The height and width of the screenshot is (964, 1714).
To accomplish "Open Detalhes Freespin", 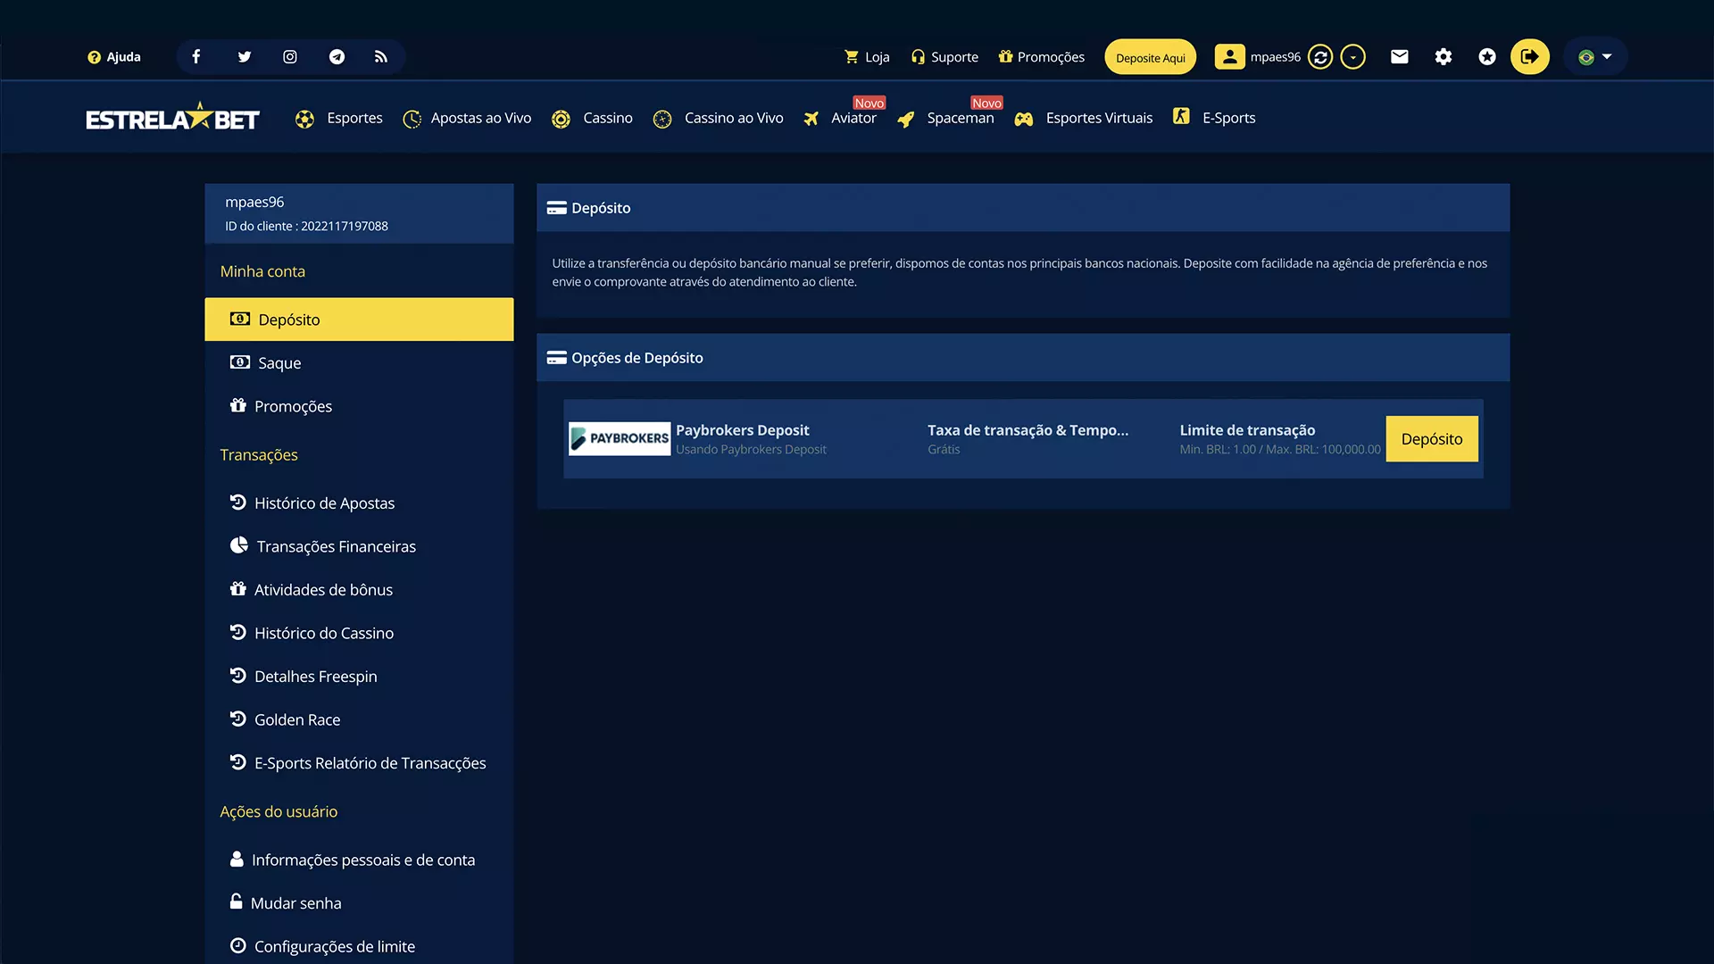I will click(359, 677).
